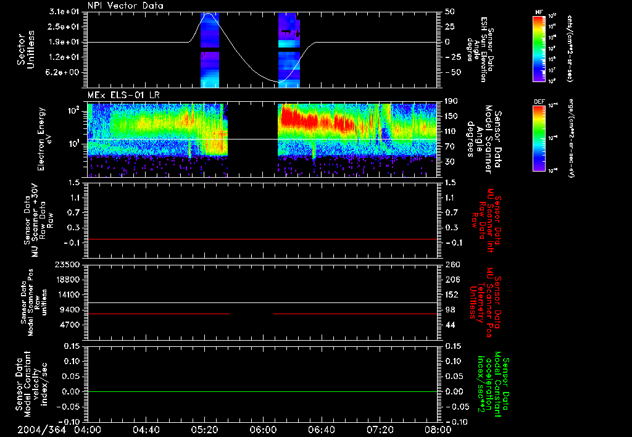Click the NPI data block near 05:20
This screenshot has width=632, height=437.
pos(210,50)
